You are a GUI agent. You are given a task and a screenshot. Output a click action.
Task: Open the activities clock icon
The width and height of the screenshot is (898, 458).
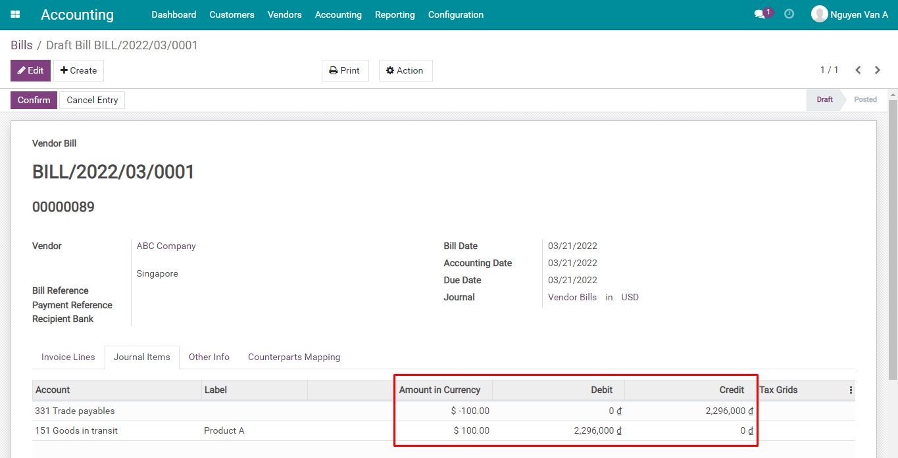[x=789, y=12]
